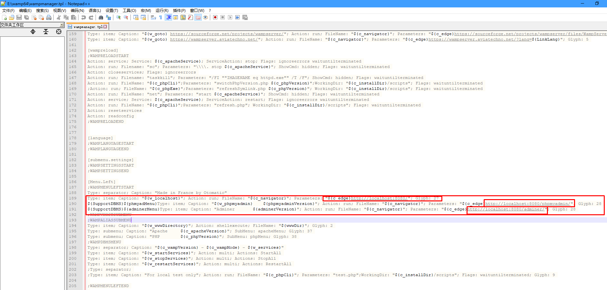Open the Replace dialog from the toolbar
Screen dimensions: 607x290
coord(108,17)
